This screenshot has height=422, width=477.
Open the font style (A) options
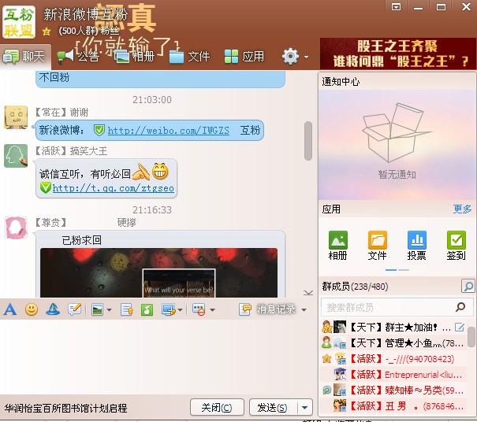[10, 309]
